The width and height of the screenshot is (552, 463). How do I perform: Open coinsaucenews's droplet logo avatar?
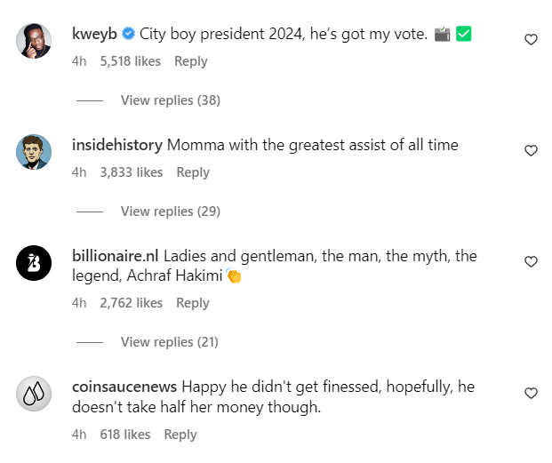click(x=39, y=394)
